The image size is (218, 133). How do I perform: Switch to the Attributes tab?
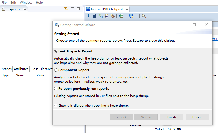point(21,69)
